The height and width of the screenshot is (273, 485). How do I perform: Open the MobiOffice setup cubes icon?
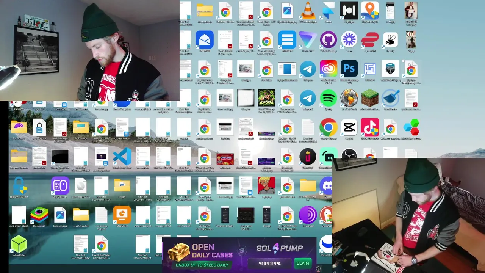411,128
